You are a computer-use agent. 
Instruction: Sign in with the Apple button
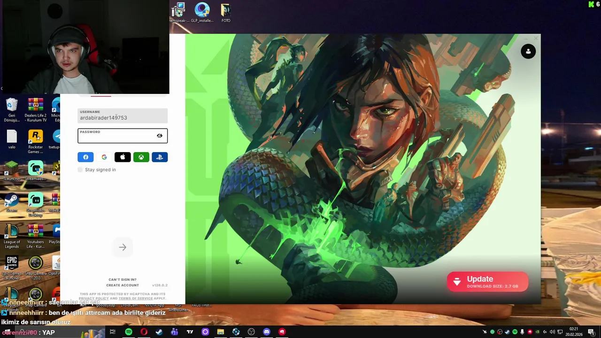[123, 157]
